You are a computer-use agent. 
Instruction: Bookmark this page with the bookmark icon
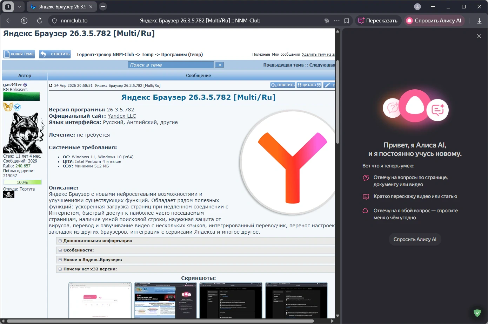tap(347, 21)
